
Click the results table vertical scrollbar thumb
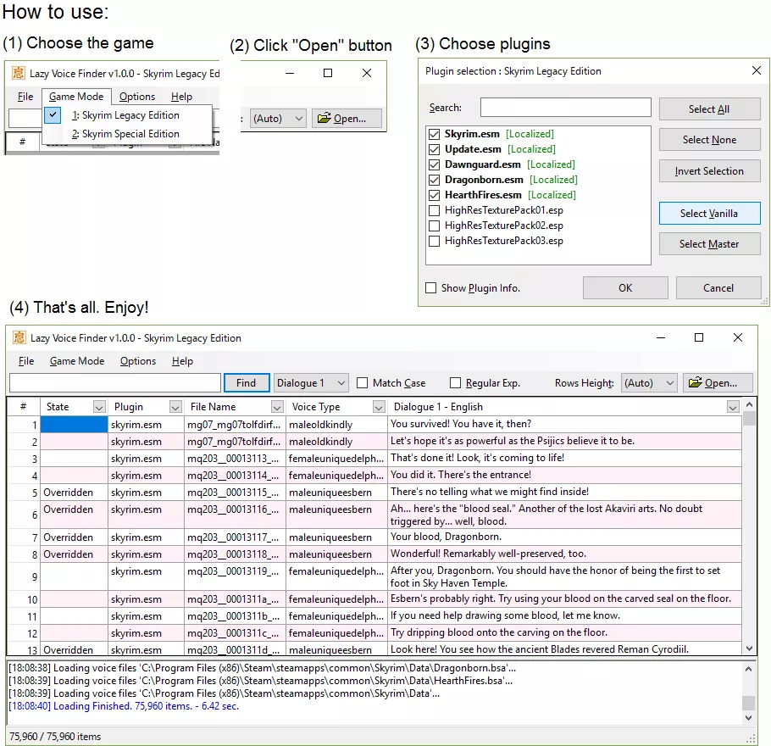749,419
